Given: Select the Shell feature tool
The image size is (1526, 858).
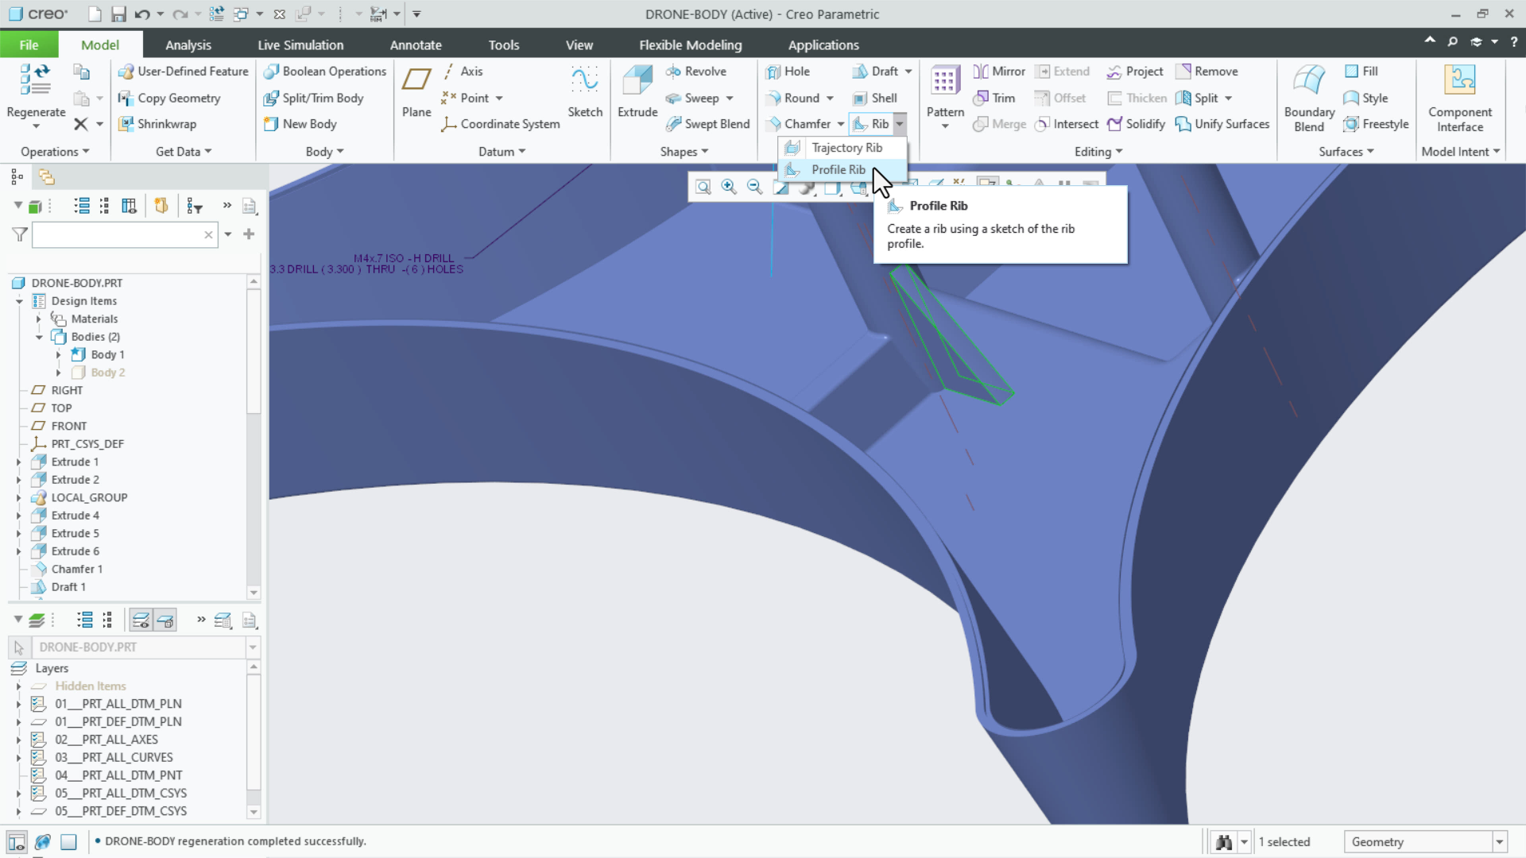Looking at the screenshot, I should point(875,98).
